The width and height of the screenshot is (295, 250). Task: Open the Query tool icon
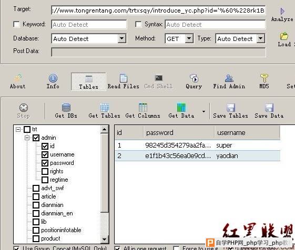(x=194, y=78)
